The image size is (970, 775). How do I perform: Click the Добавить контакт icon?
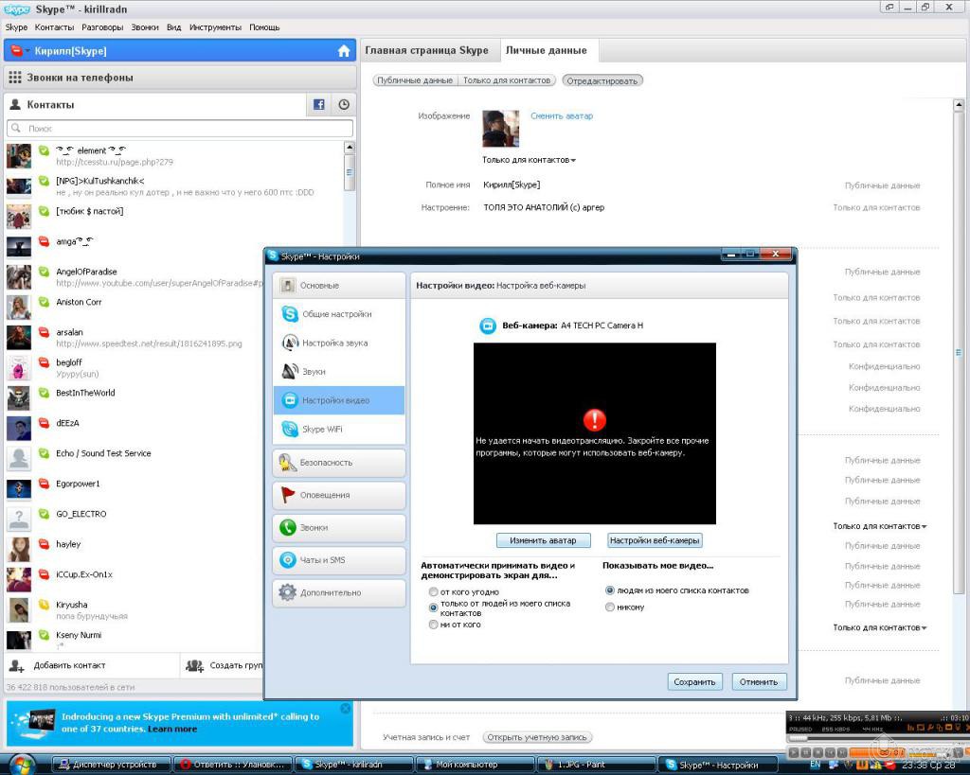16,665
